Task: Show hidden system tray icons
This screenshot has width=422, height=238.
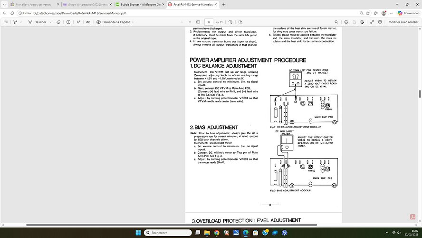Action: 387,233
